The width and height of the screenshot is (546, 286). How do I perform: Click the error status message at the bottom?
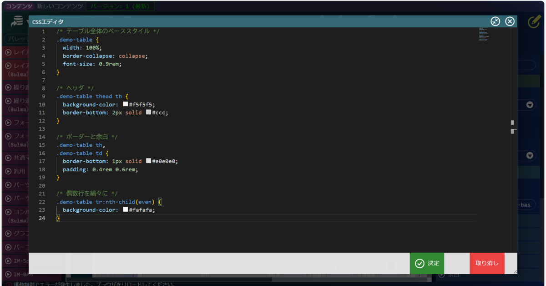[95, 284]
